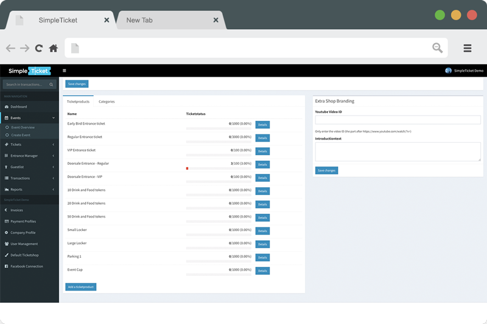Viewport: 487px width, 324px height.
Task: Open Create Event submenu item
Action: (21, 135)
